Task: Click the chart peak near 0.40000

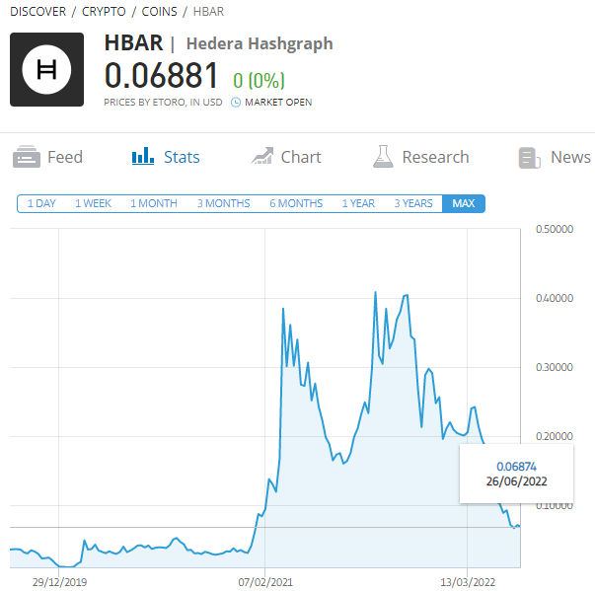Action: pyautogui.click(x=375, y=292)
